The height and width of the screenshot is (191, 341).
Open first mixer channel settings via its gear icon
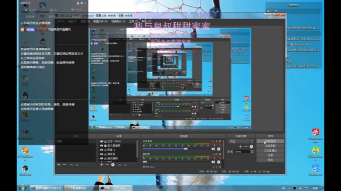coord(218,149)
